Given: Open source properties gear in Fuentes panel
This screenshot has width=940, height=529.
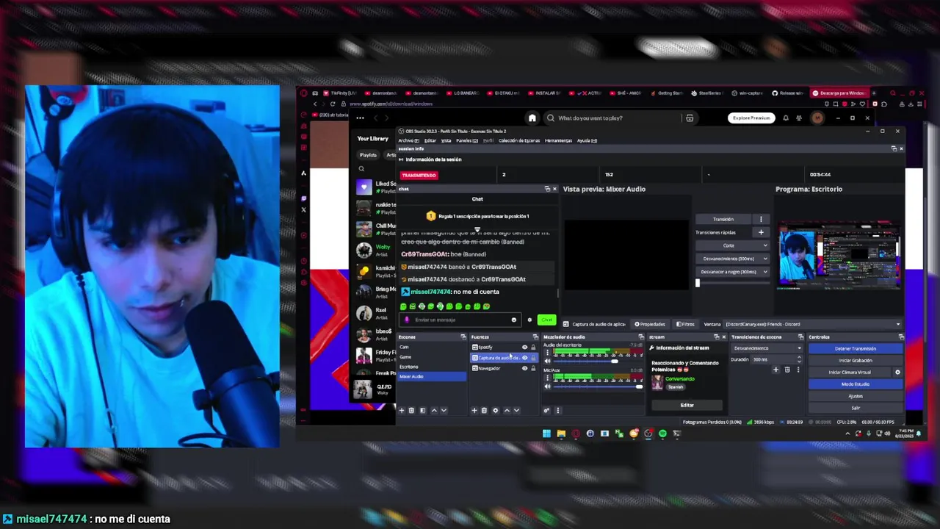Looking at the screenshot, I should click(x=495, y=411).
